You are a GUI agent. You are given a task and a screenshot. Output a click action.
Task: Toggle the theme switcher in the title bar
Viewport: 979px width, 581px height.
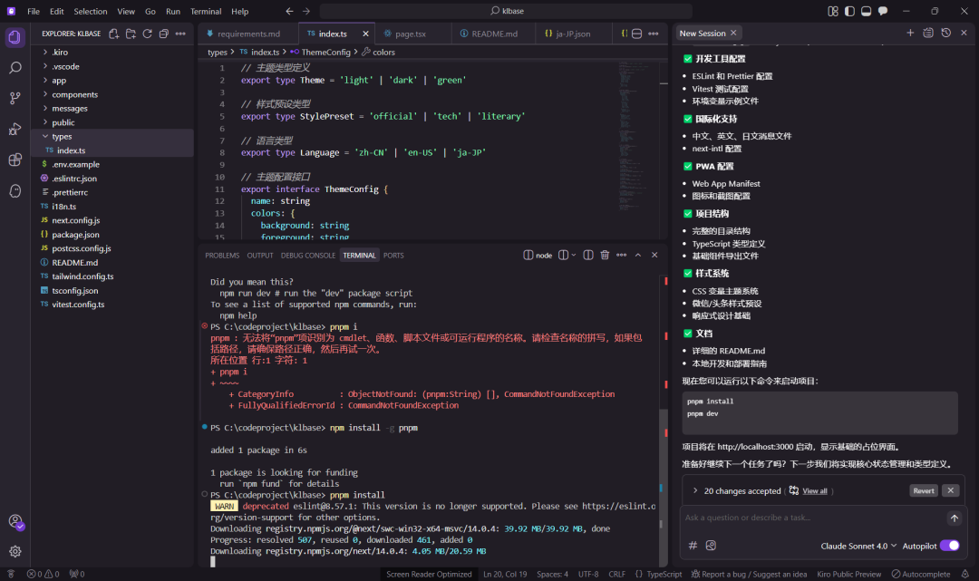point(848,10)
